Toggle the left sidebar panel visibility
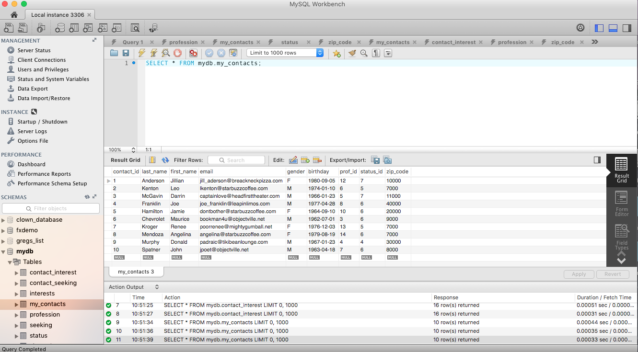This screenshot has height=352, width=638. (599, 28)
